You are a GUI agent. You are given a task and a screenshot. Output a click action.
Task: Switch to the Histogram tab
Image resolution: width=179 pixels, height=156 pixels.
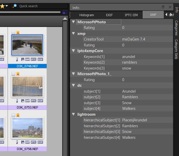tap(86, 15)
